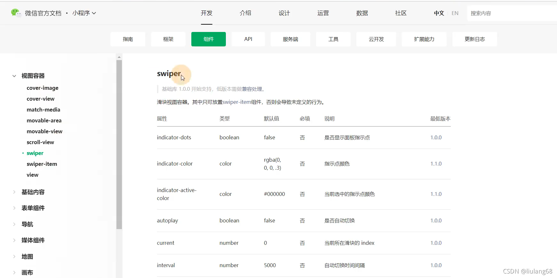
Task: Open the 指南 section button
Action: pos(128,39)
